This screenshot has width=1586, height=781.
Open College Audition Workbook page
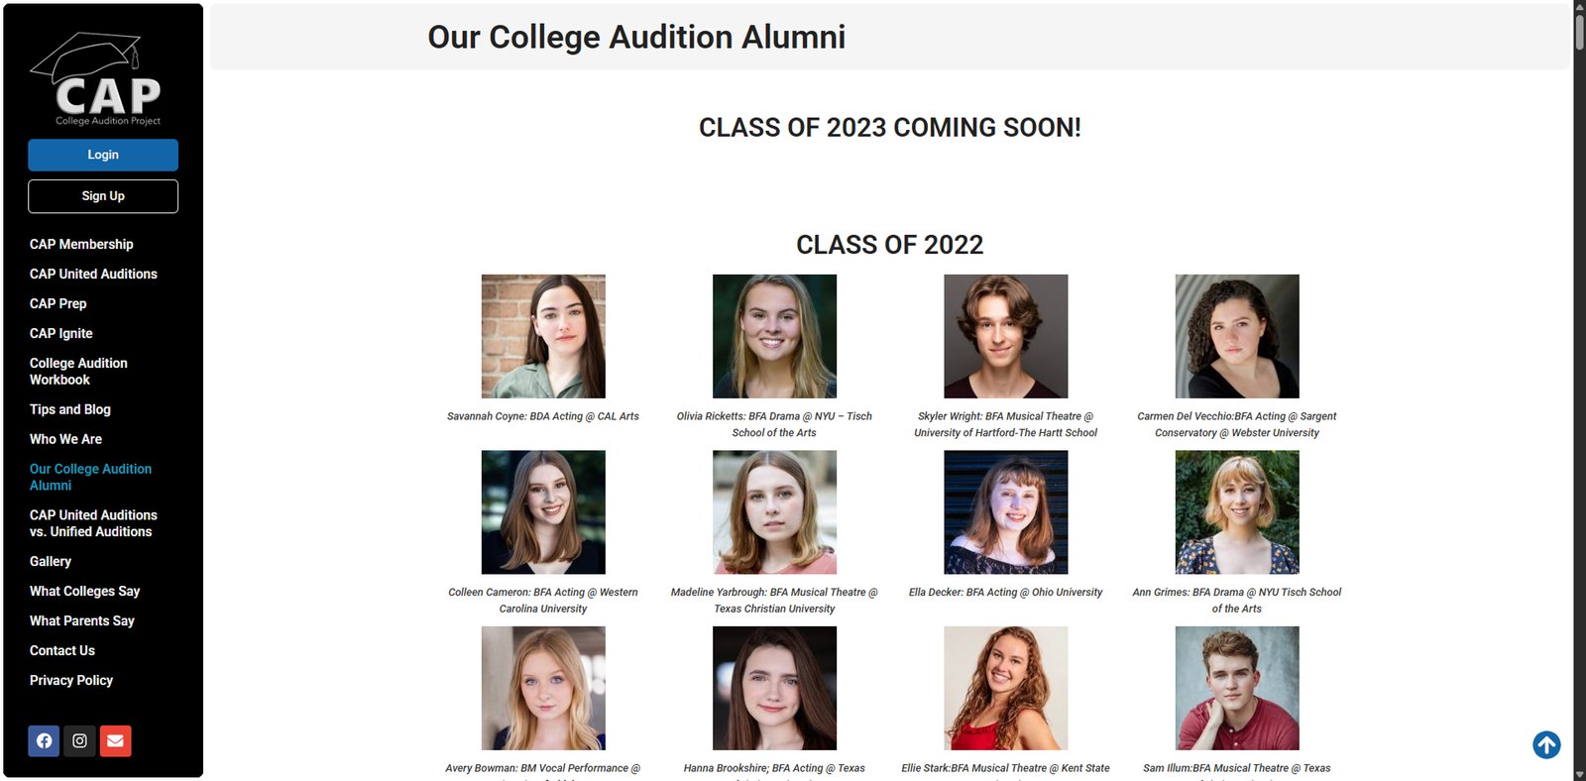tap(78, 372)
